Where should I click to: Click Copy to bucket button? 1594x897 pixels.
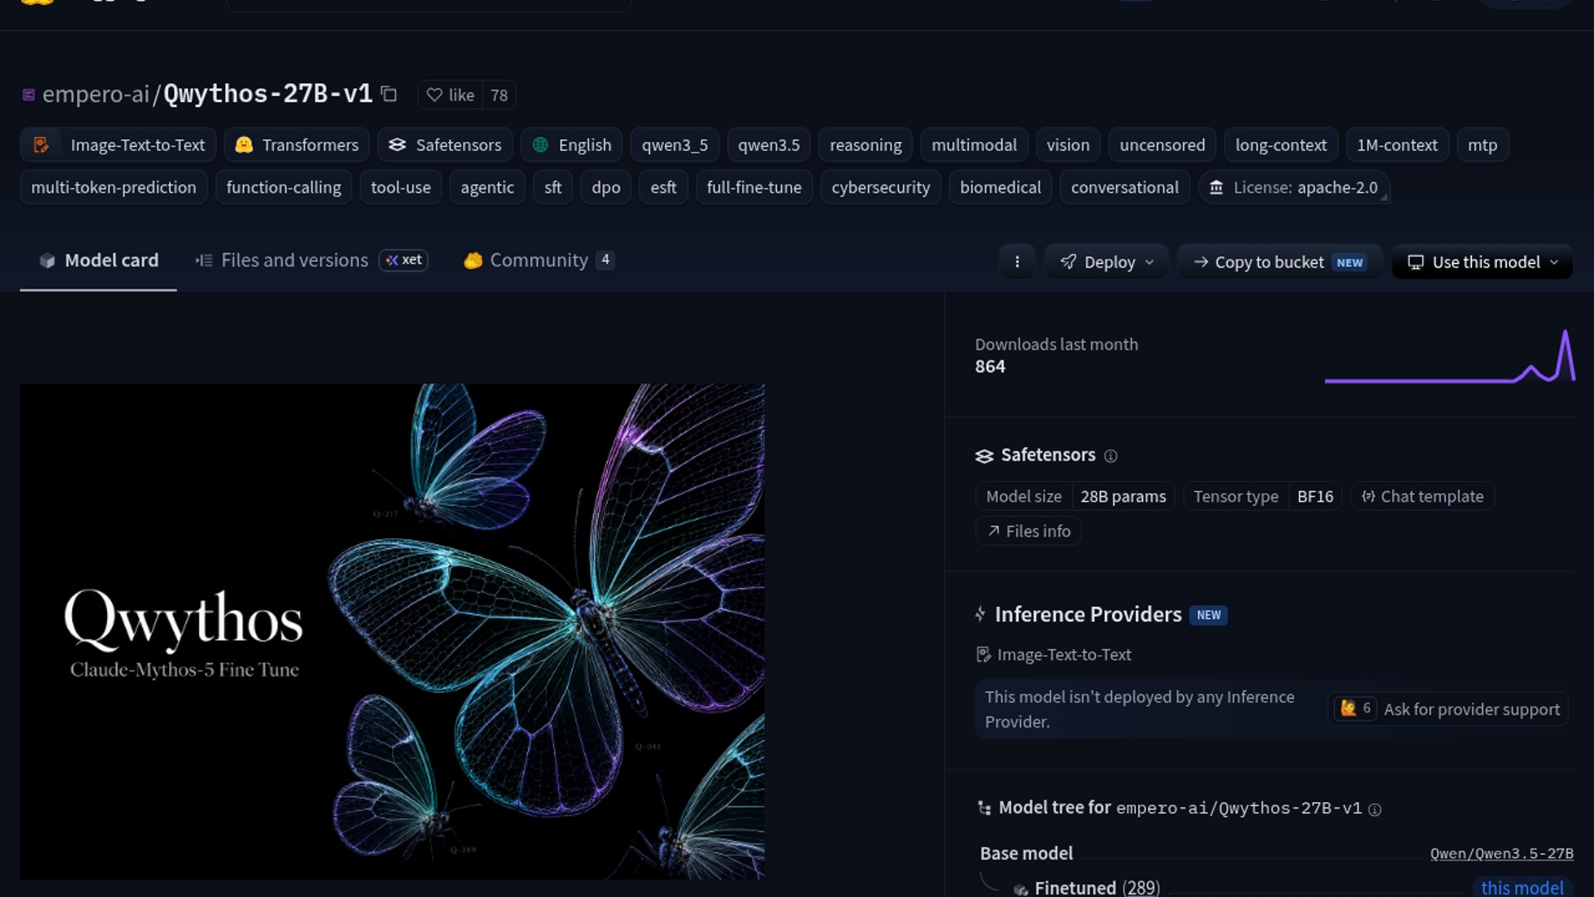(x=1280, y=262)
